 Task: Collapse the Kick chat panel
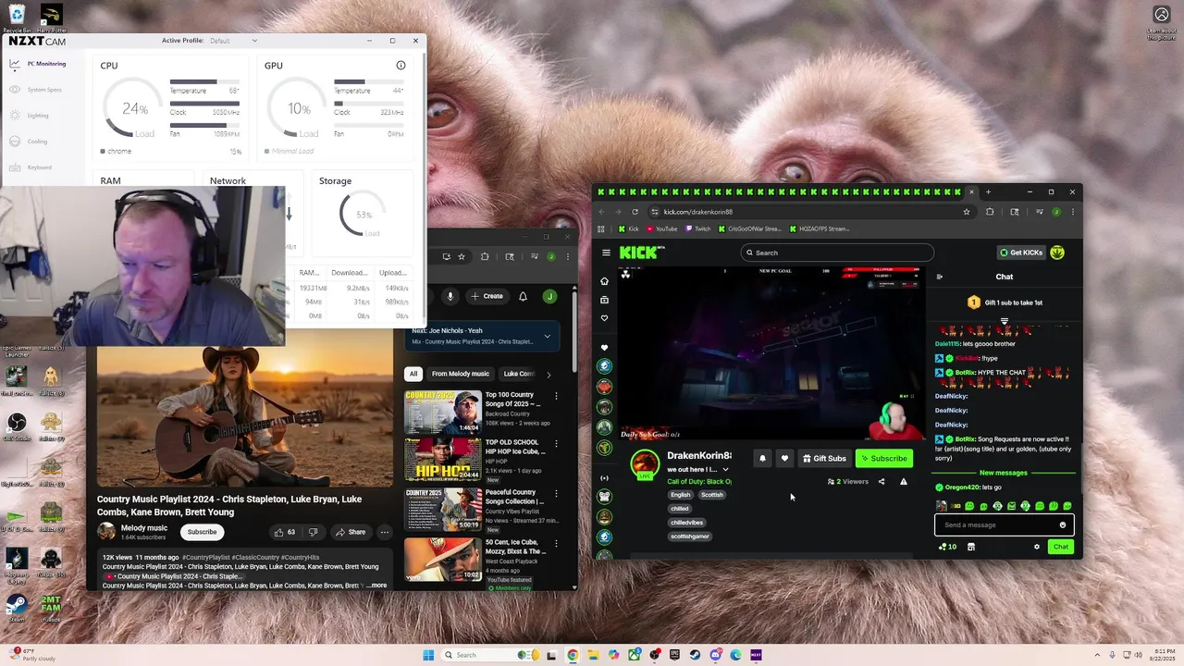(940, 277)
